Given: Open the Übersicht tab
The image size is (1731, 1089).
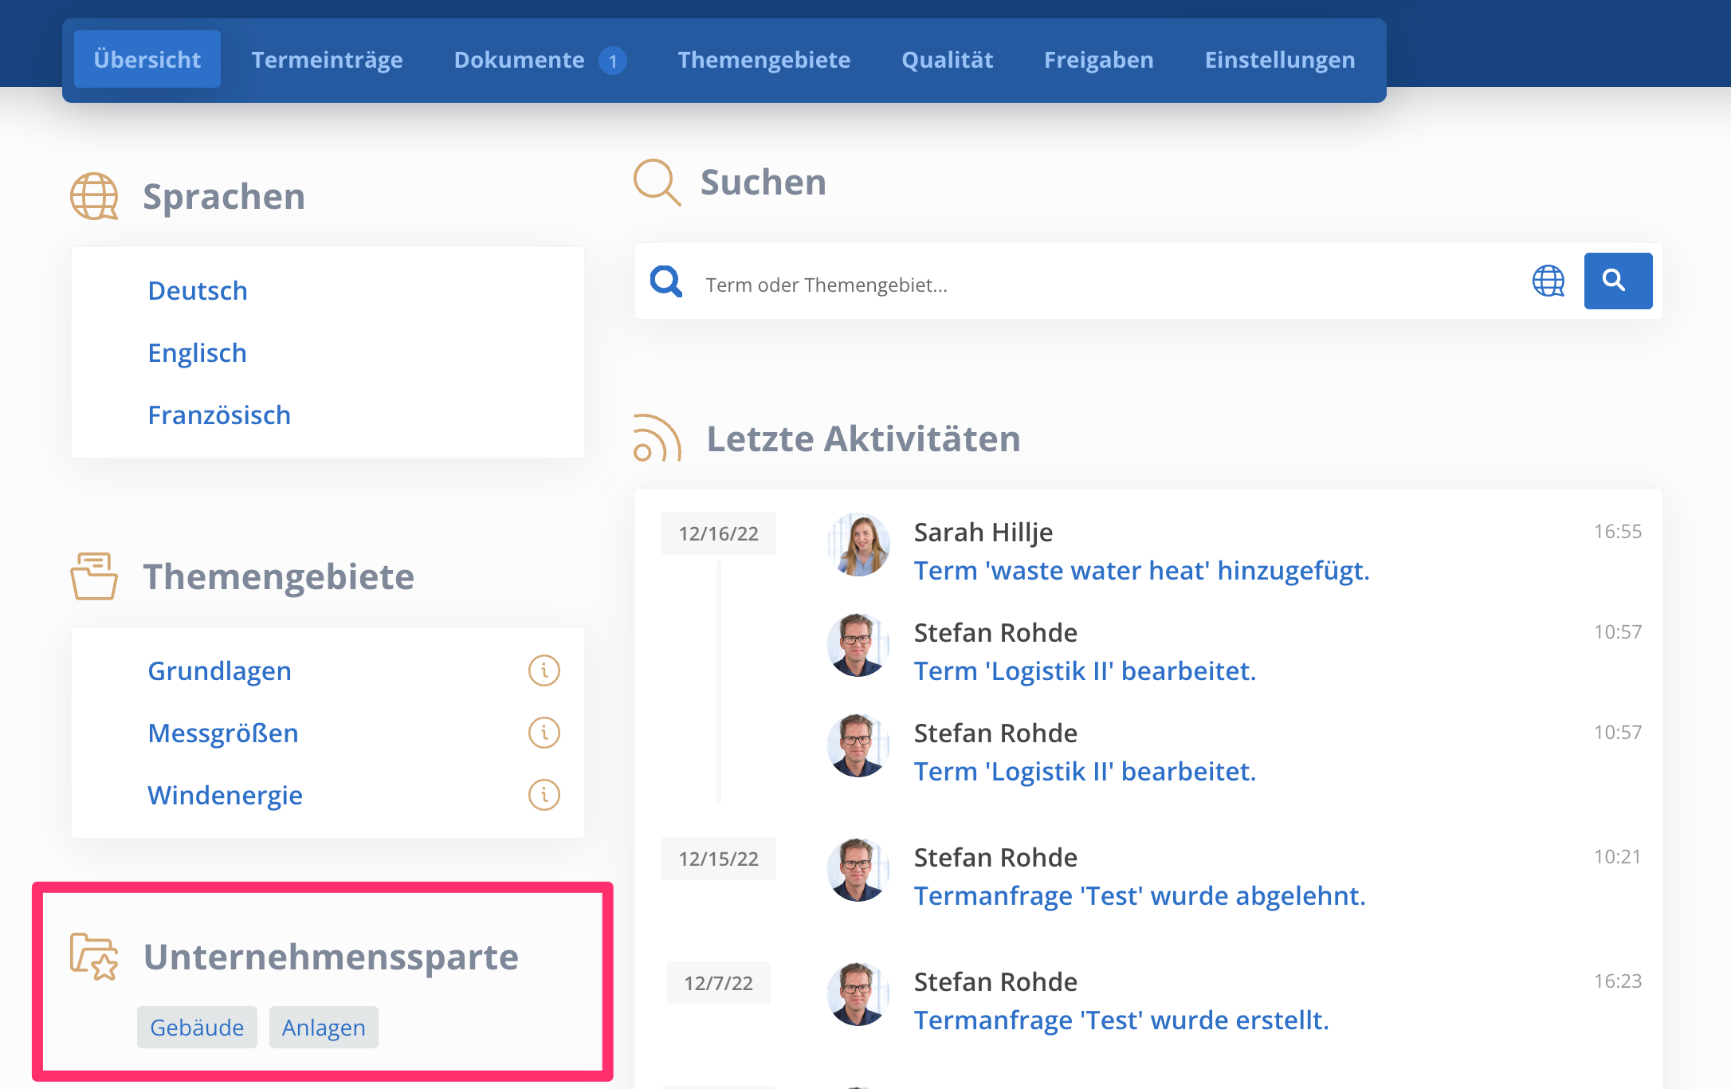Looking at the screenshot, I should point(147,60).
